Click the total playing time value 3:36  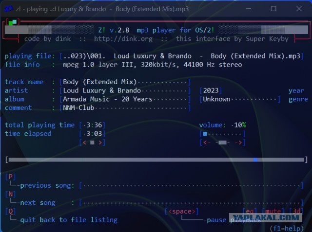[92, 125]
